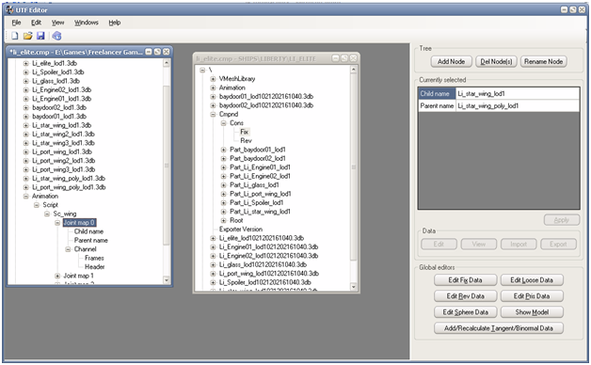Collapse the Cons node
The height and width of the screenshot is (365, 591).
pos(224,123)
